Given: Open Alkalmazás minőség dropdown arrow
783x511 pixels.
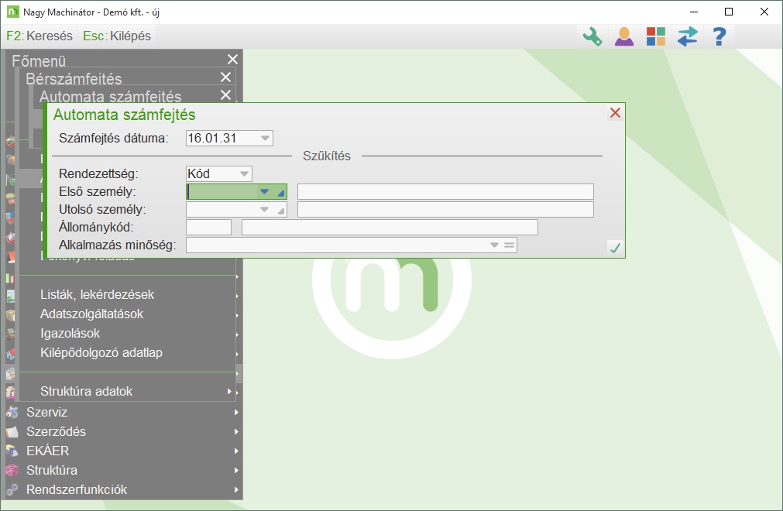Looking at the screenshot, I should coord(494,245).
